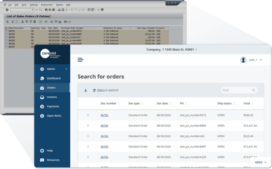272x169 pixels.
Task: Click the Corevist logo
Action: [50, 54]
